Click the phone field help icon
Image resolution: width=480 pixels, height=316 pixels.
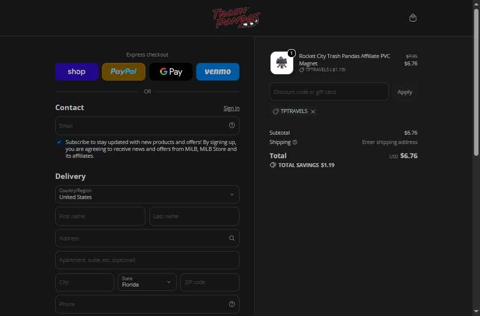[x=232, y=304]
